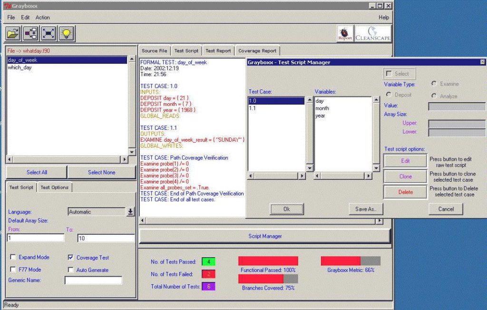The height and width of the screenshot is (310, 487).
Task: Confirm with the Ok button
Action: tap(286, 209)
